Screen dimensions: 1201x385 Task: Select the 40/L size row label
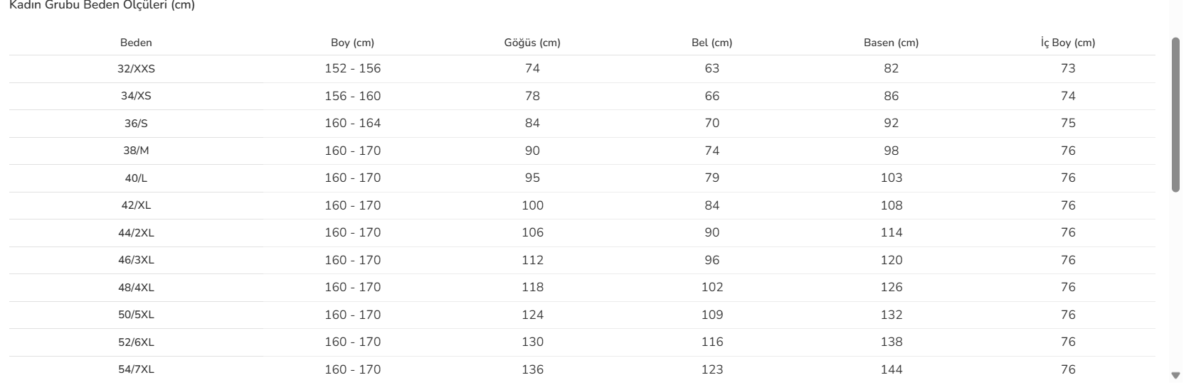136,178
